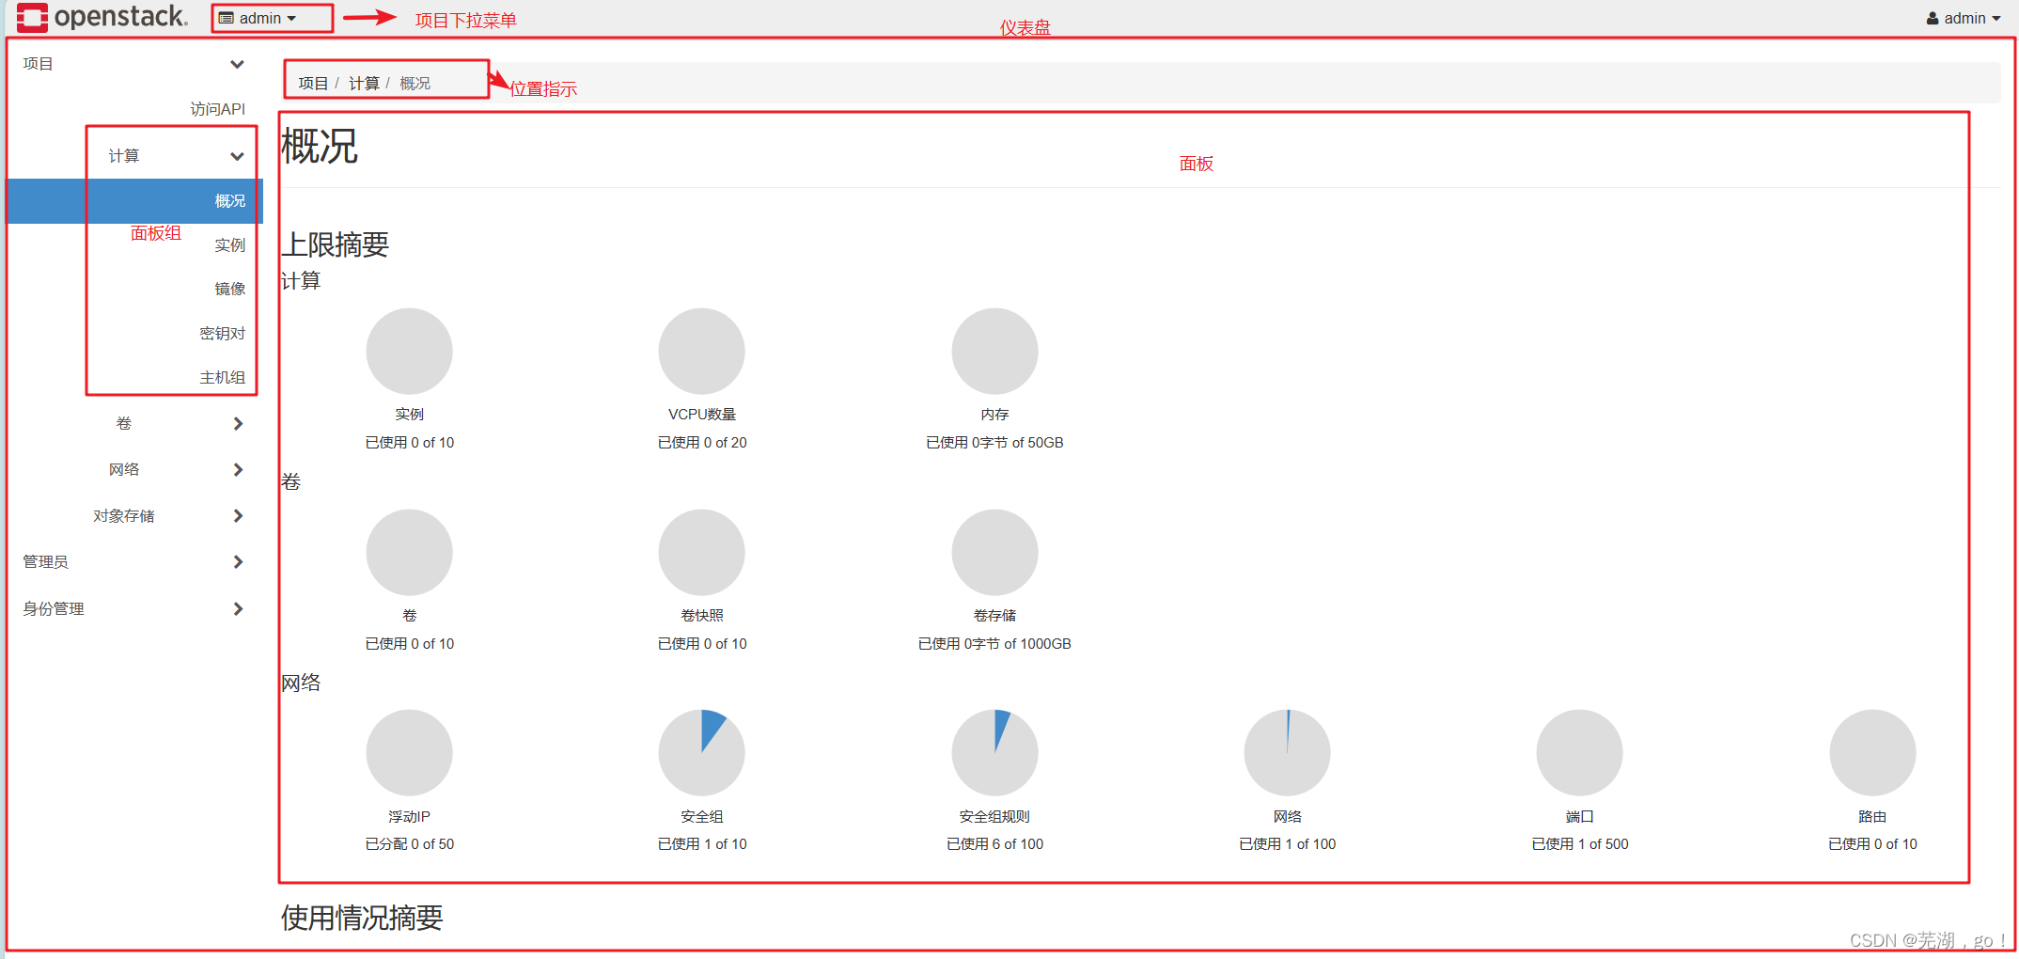This screenshot has width=2019, height=959.
Task: Open the admin project dropdown menu
Action: click(271, 17)
